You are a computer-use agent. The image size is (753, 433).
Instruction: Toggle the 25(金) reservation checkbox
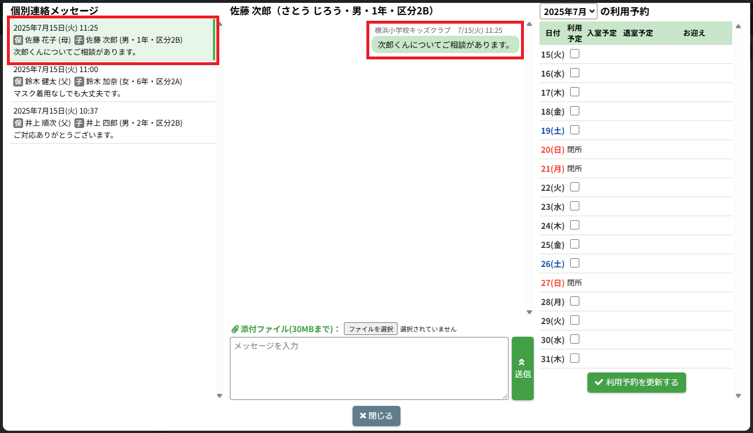(575, 244)
